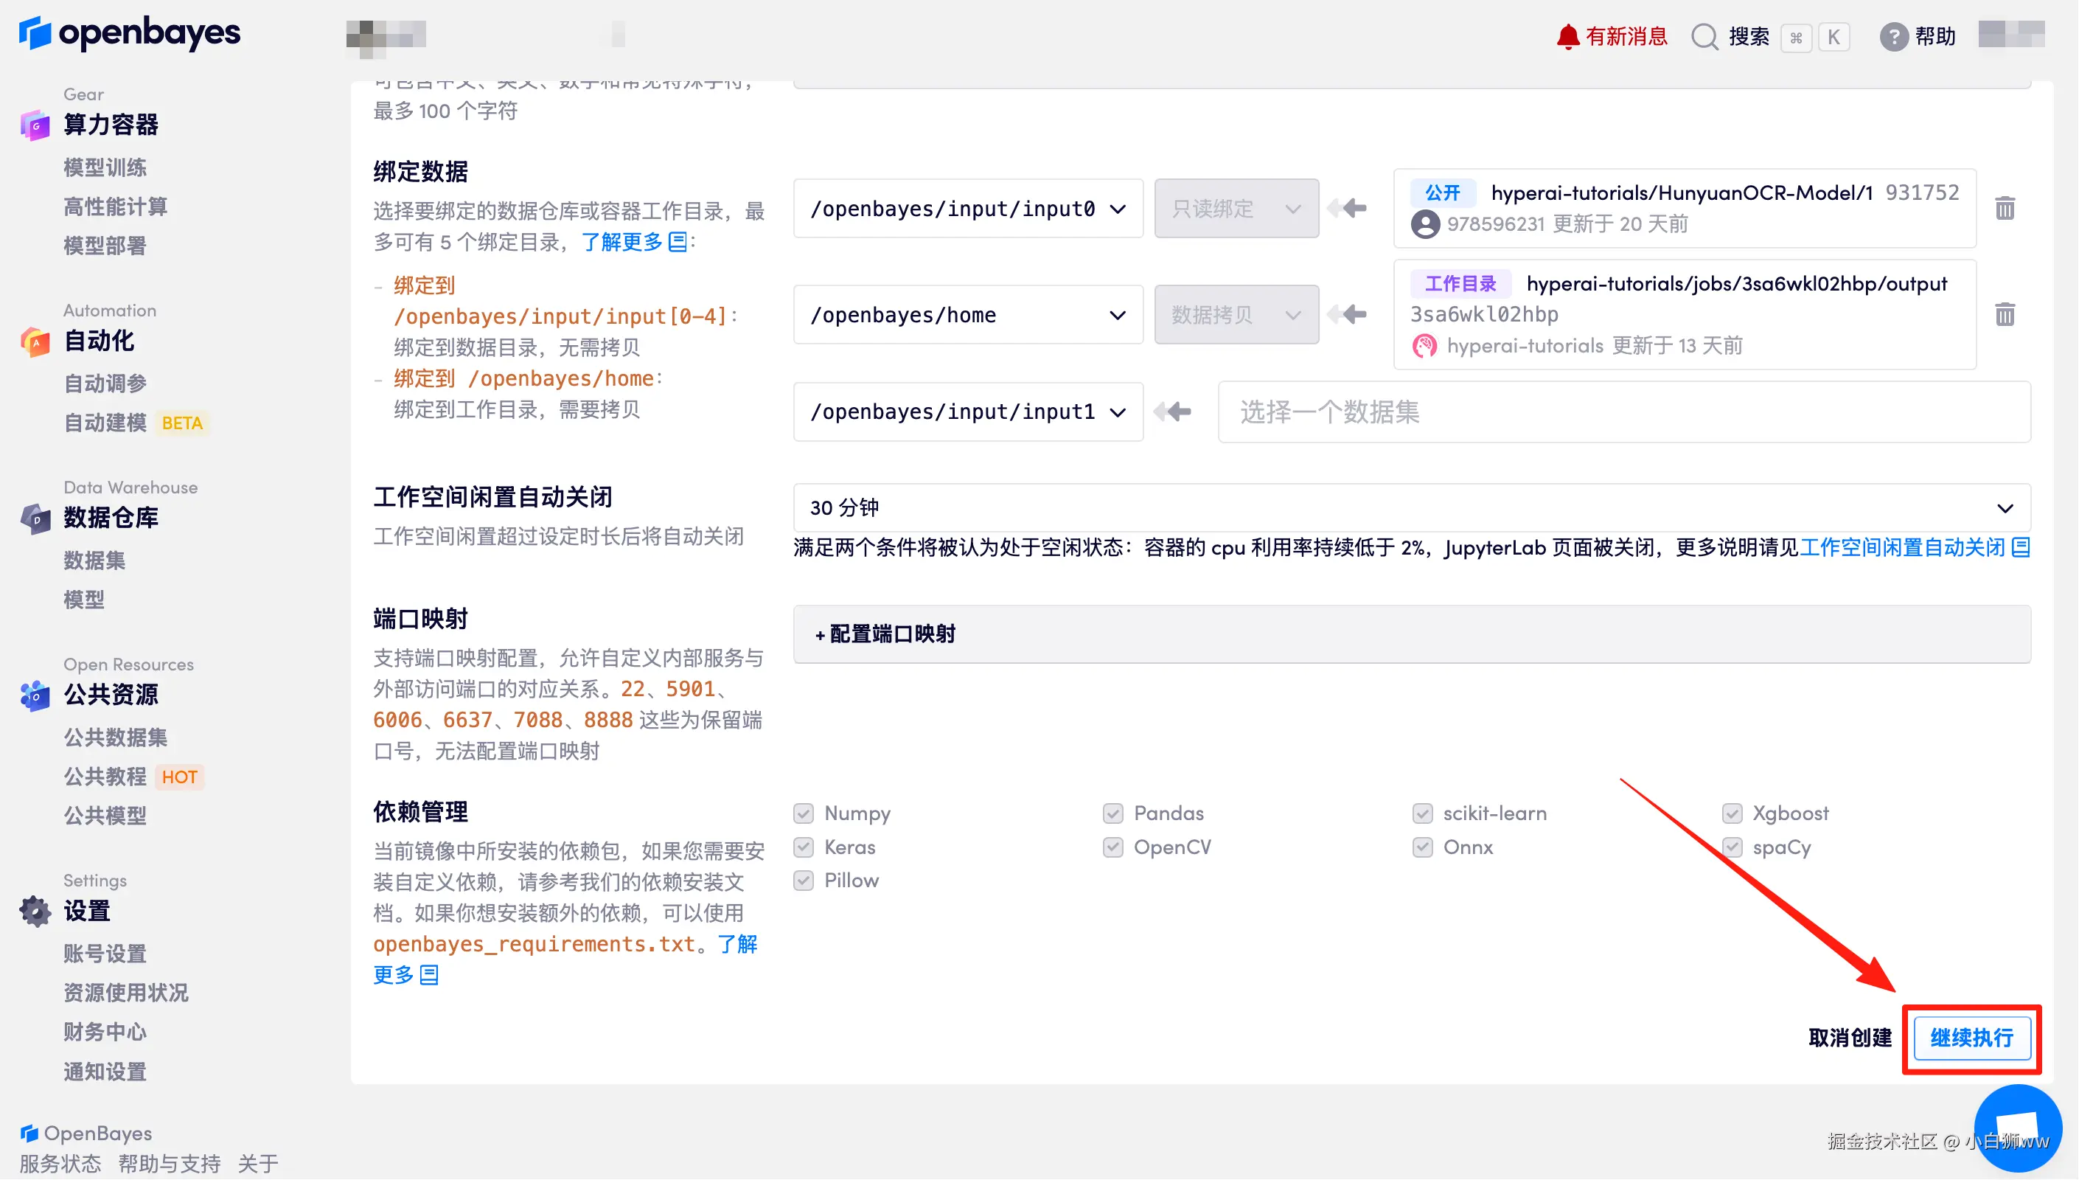Toggle the spaCy checkbox
The width and height of the screenshot is (2079, 1180).
tap(1732, 847)
